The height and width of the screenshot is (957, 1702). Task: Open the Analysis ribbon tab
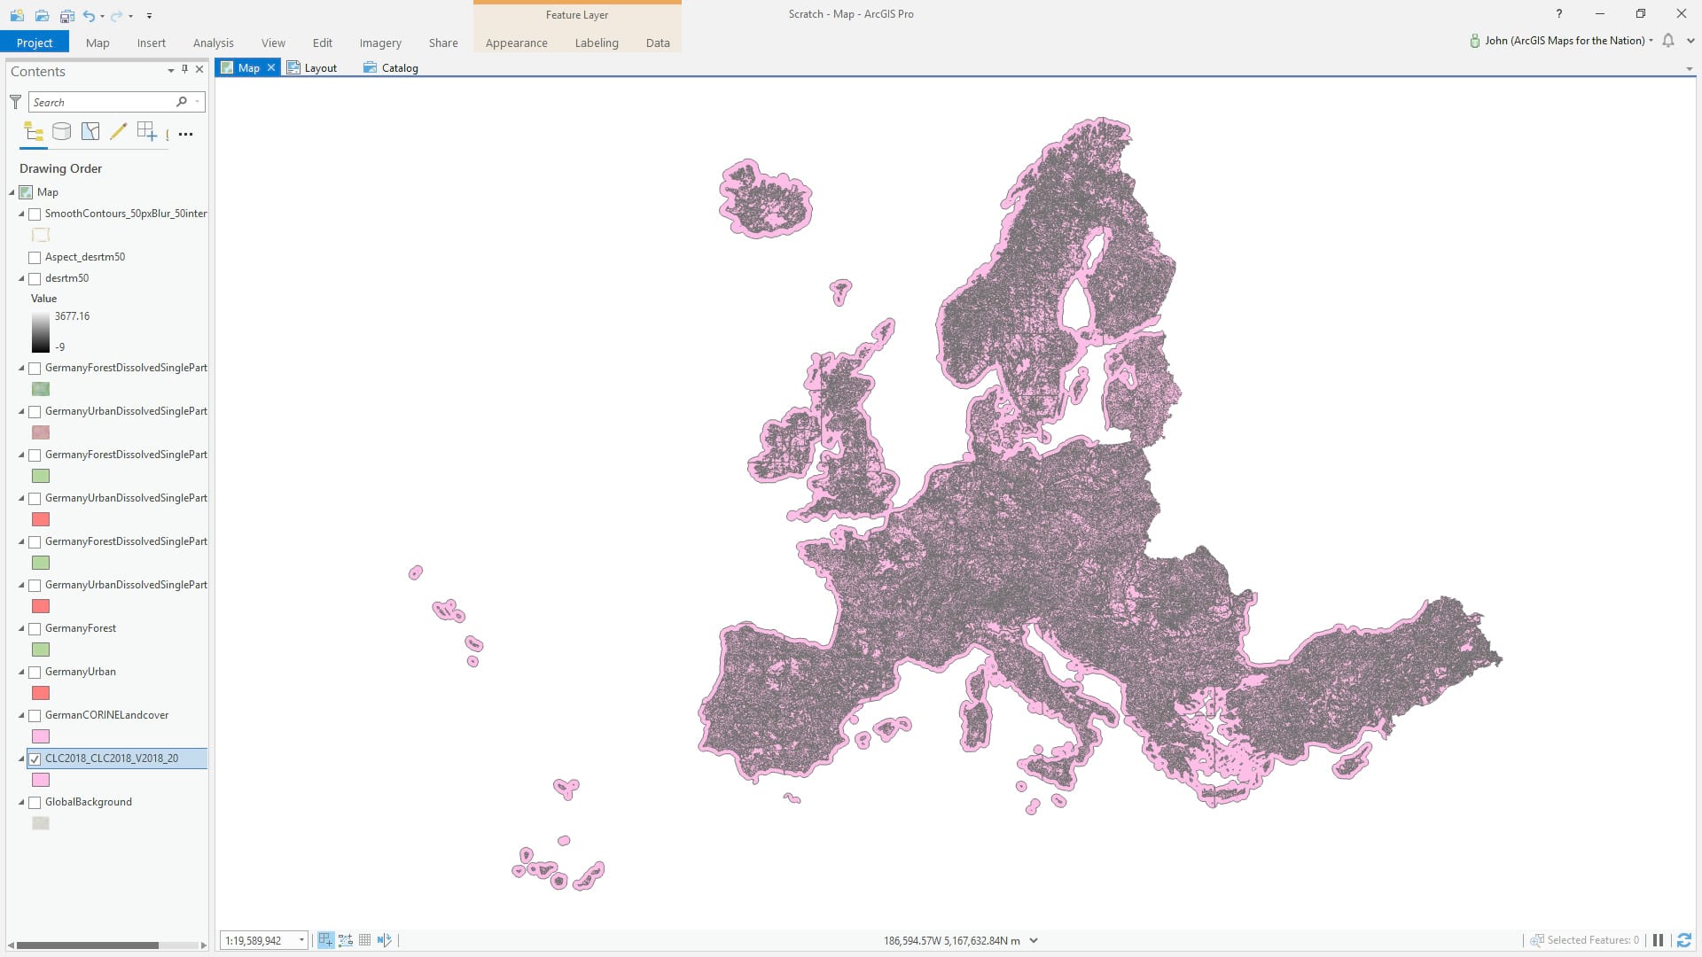213,43
